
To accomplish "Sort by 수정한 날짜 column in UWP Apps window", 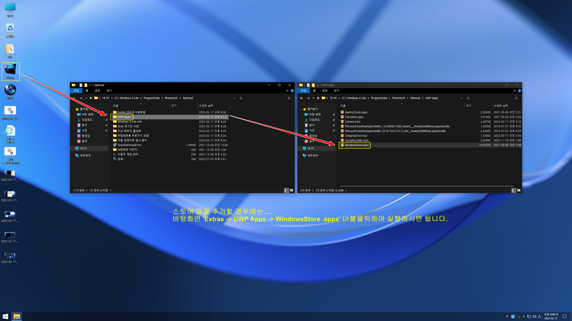I will coord(507,106).
